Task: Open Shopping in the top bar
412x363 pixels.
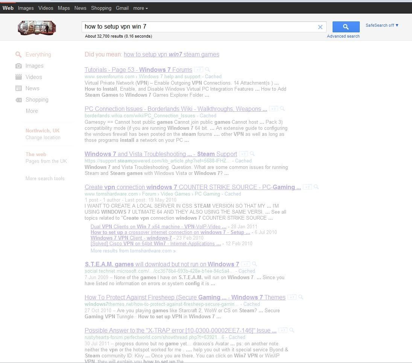Action: pos(101,8)
